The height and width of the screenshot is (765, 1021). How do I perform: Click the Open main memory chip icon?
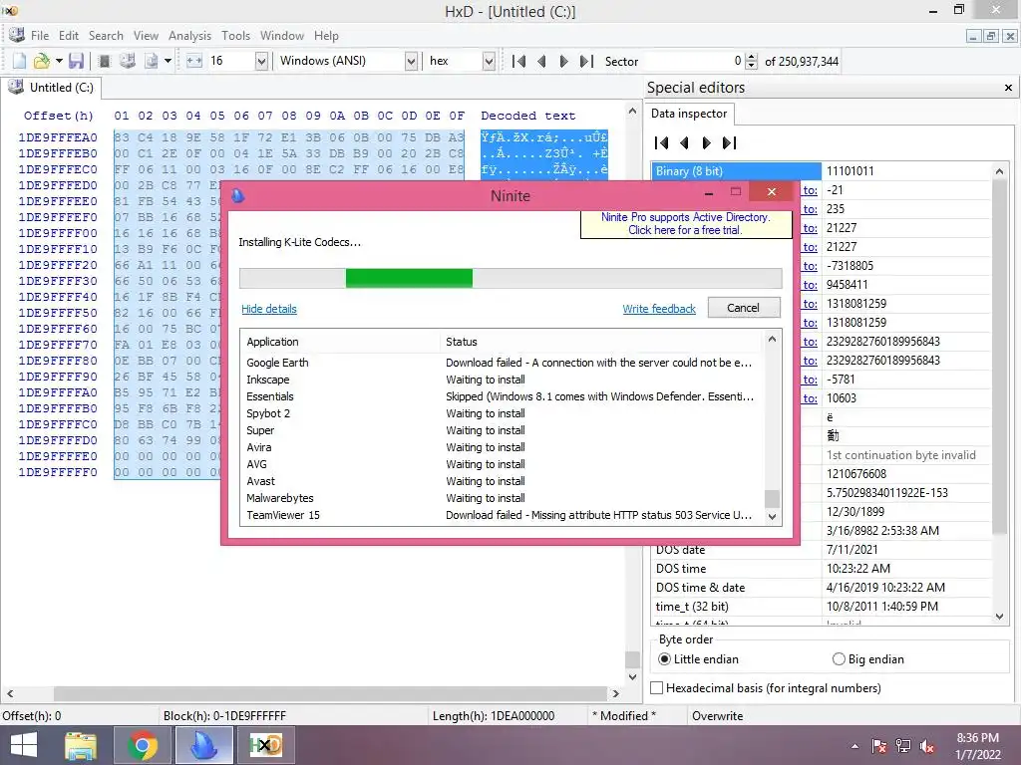(x=104, y=61)
